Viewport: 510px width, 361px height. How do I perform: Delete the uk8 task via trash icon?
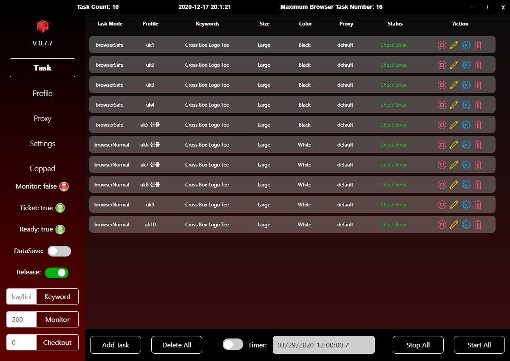click(478, 185)
